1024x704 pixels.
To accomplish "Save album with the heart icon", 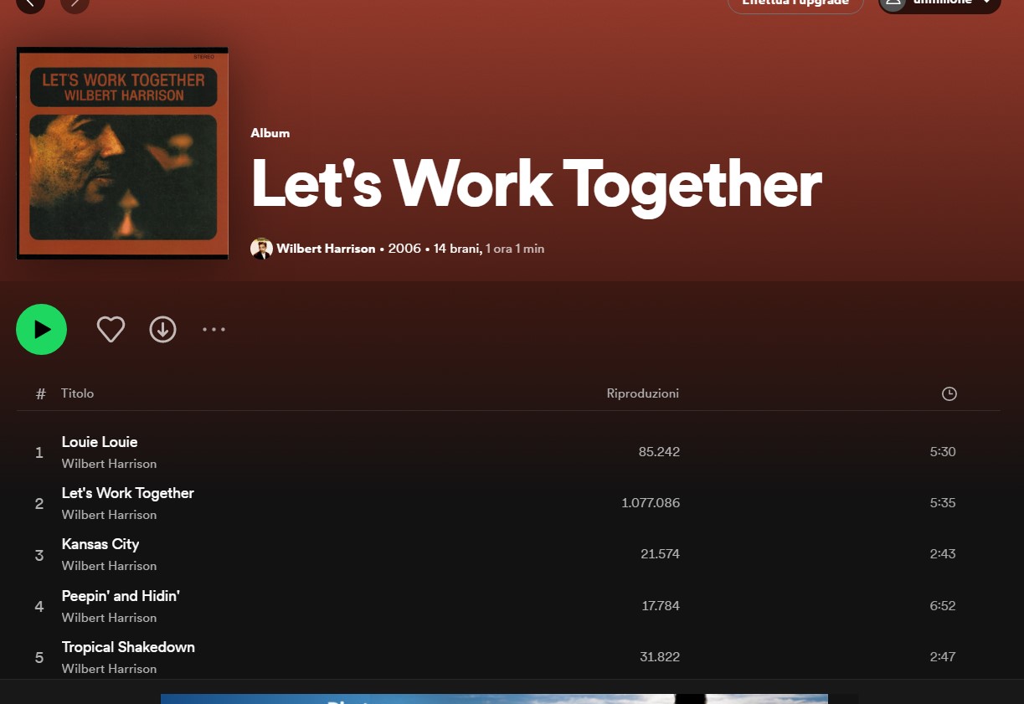I will tap(111, 329).
